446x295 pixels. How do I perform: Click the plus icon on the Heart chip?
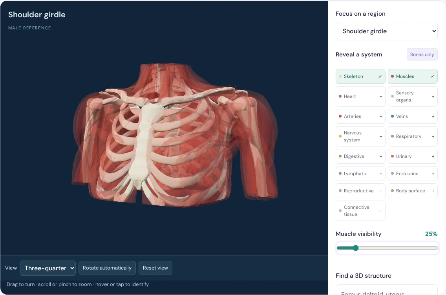(x=381, y=96)
